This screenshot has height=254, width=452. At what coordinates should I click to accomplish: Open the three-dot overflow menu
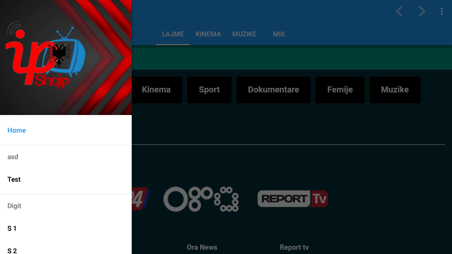point(441,12)
